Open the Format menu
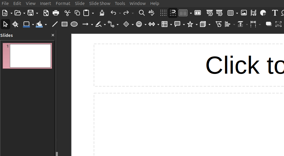 [x=63, y=3]
